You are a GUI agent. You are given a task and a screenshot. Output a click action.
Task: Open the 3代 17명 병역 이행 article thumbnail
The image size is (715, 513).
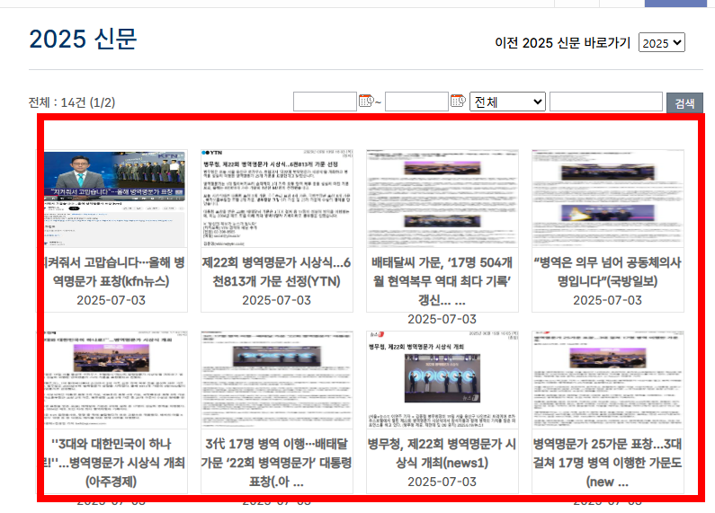277,380
